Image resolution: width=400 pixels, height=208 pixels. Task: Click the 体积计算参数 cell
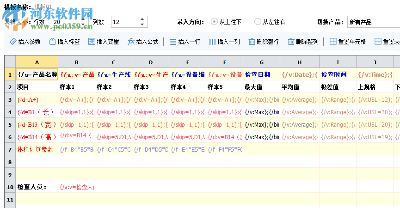[37, 149]
